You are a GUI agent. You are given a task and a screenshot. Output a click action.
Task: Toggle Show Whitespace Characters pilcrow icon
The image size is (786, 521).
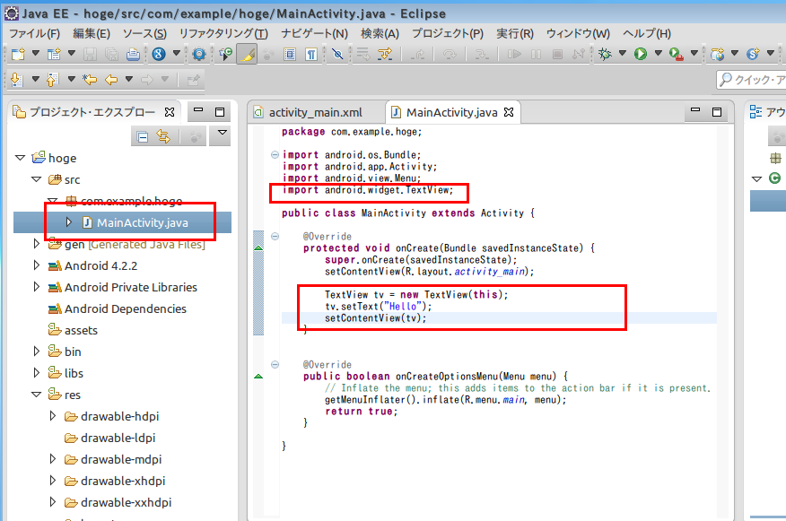(x=311, y=54)
